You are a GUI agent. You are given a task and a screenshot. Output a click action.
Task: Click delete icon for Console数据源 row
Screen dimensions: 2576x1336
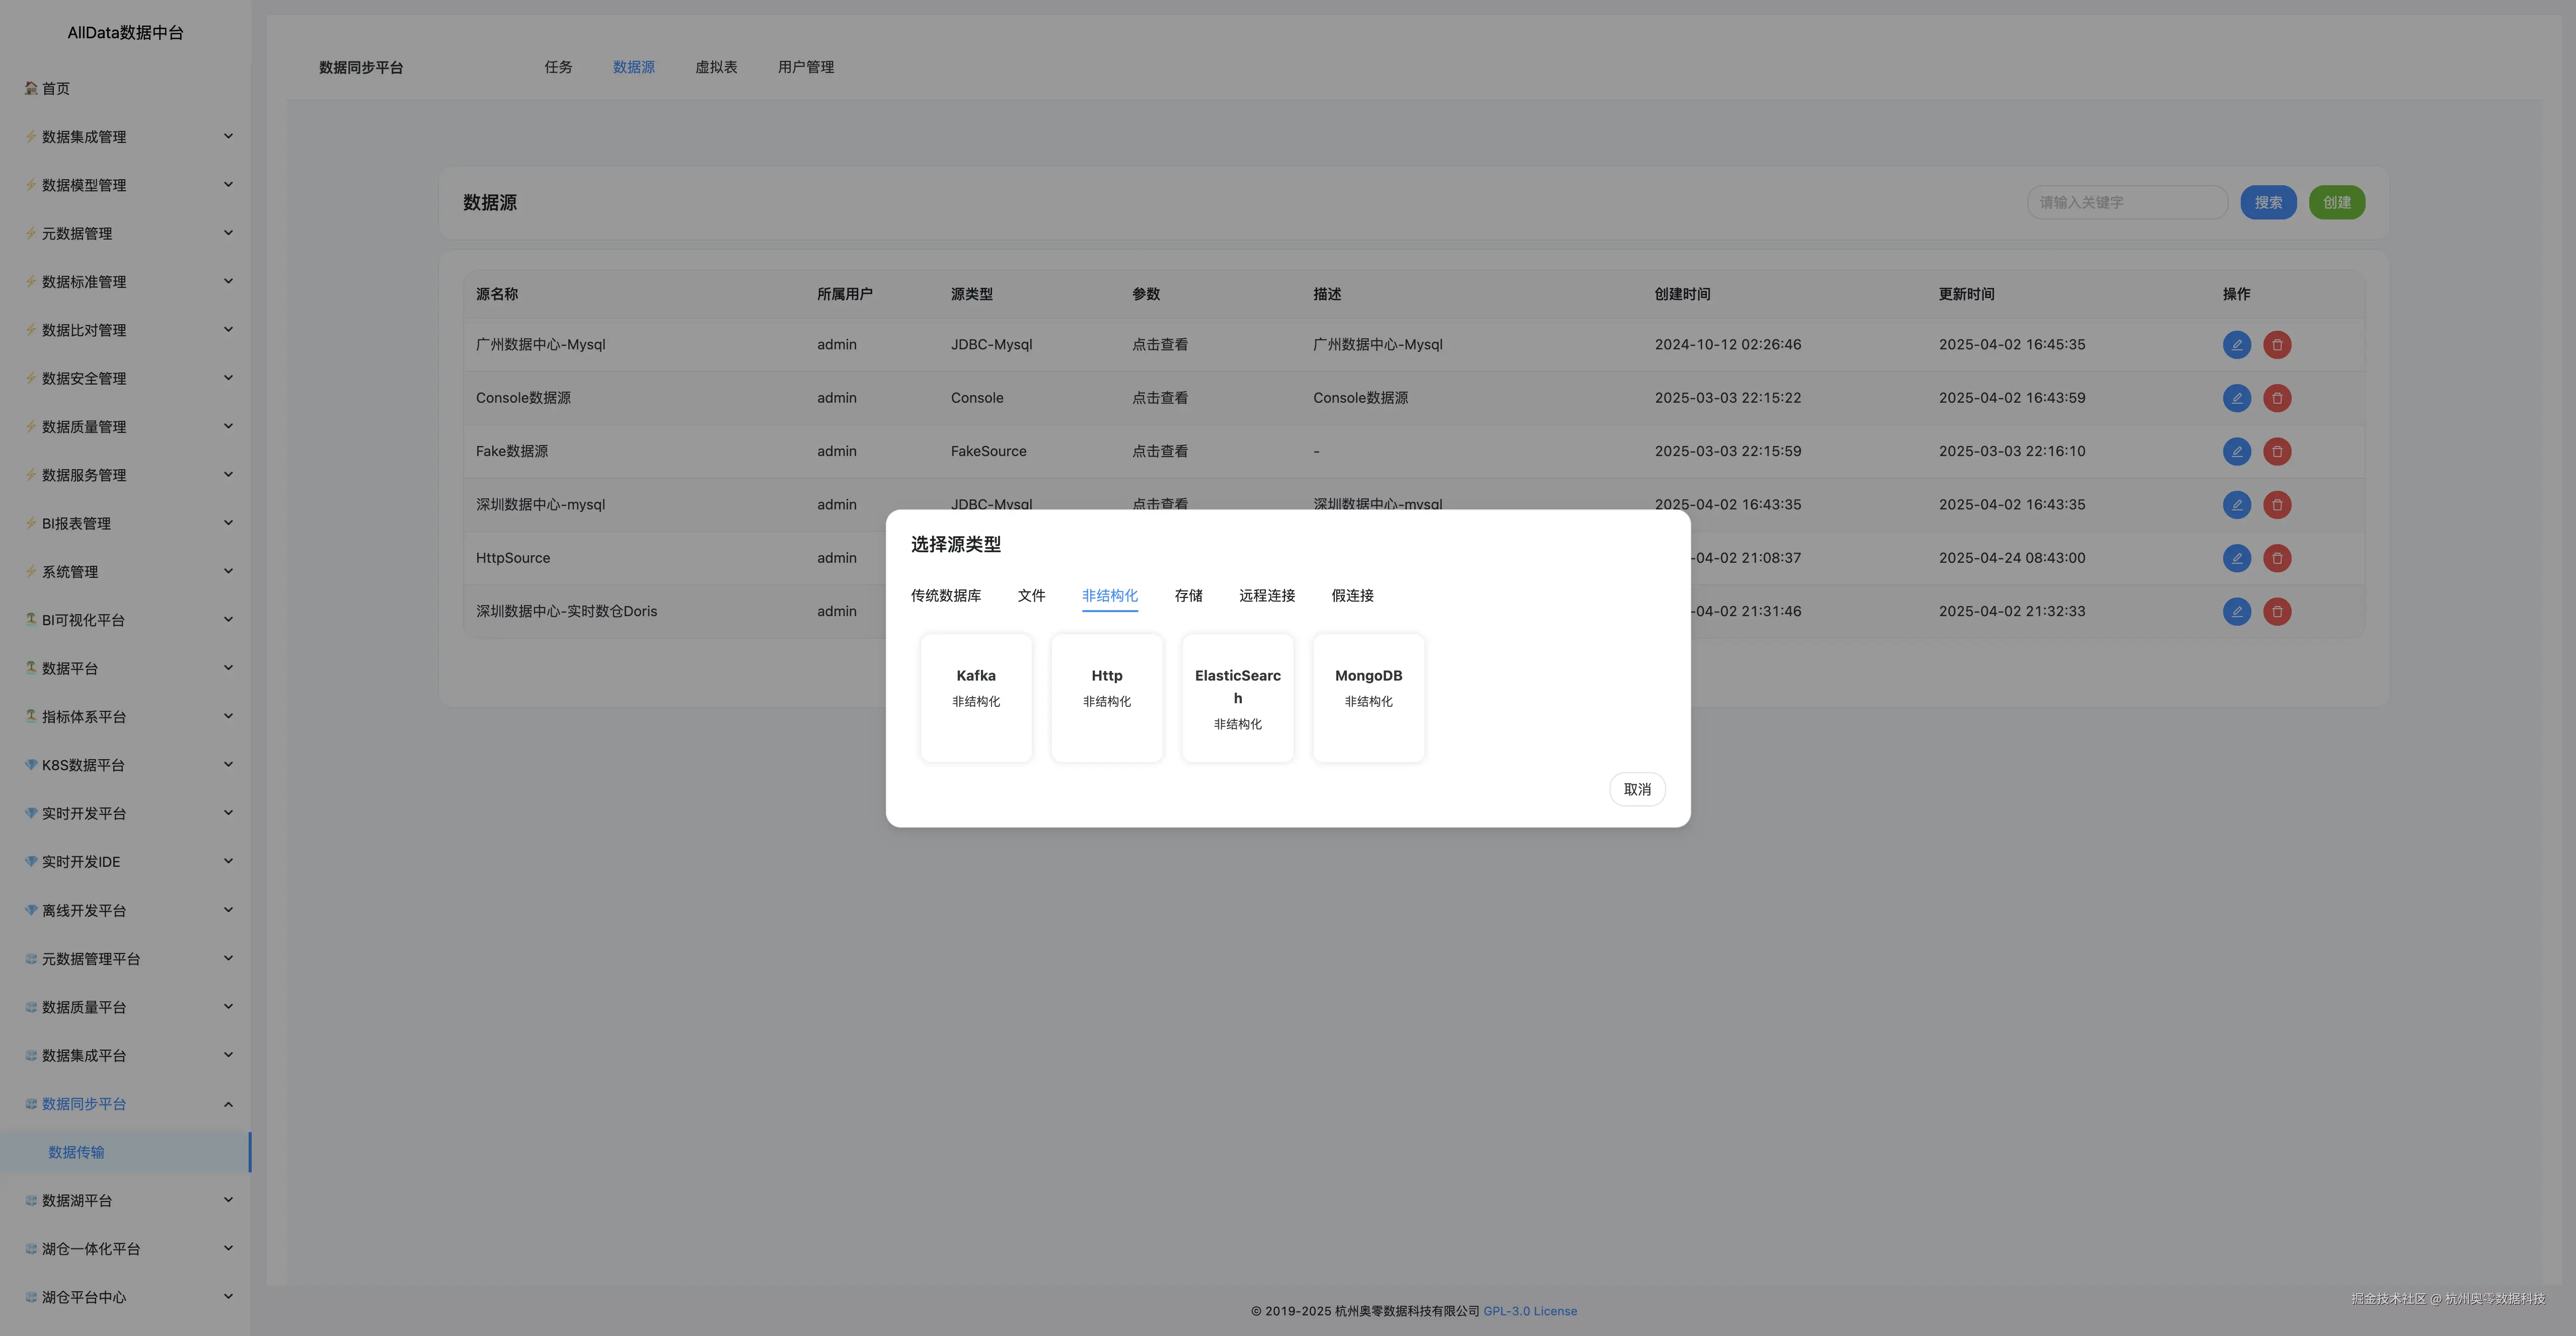(2277, 398)
